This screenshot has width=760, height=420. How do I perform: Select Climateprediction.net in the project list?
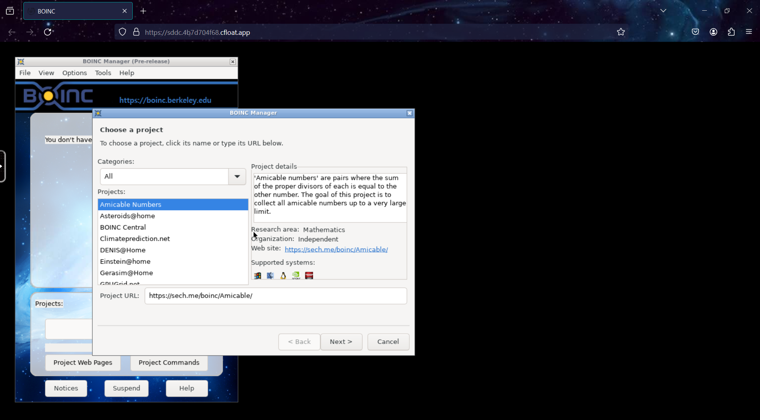[x=173, y=239]
